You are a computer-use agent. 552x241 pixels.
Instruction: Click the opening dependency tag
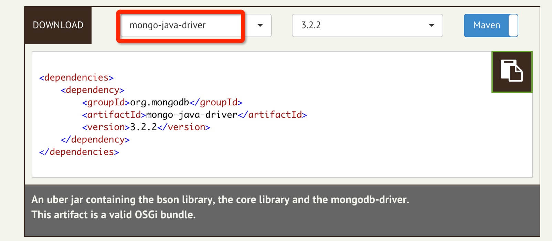tap(92, 90)
